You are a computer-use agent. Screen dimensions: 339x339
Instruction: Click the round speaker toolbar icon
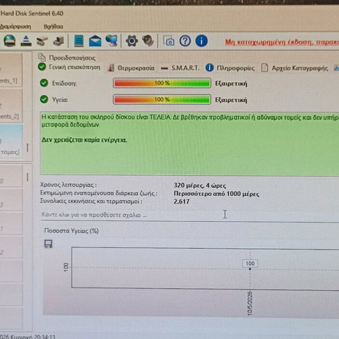tap(148, 41)
